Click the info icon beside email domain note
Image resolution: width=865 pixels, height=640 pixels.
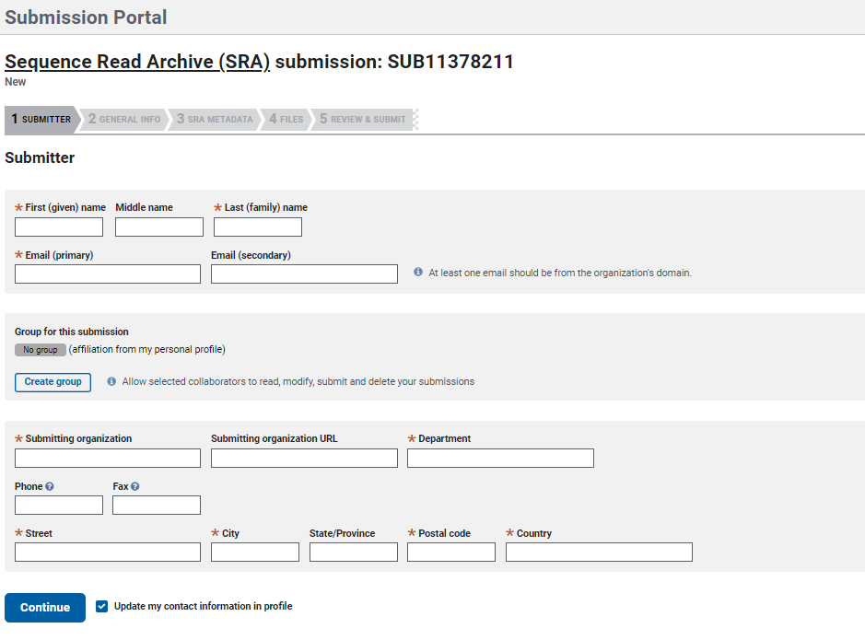point(418,272)
